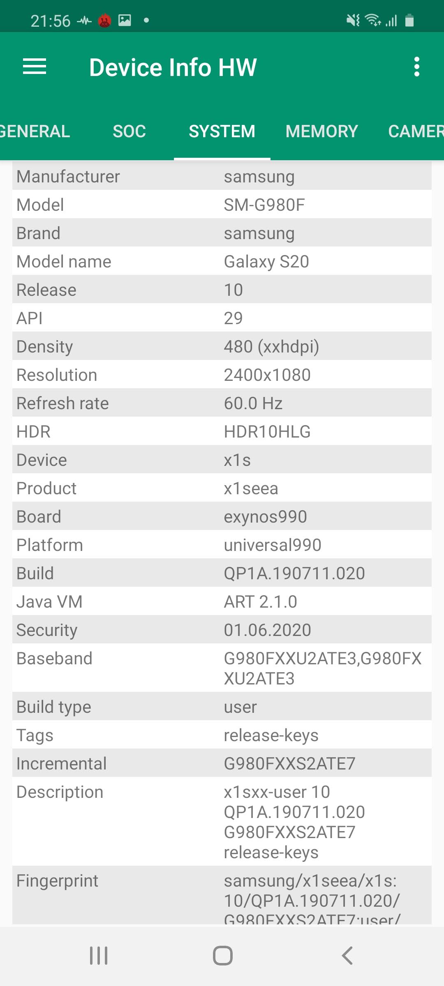Viewport: 444px width, 986px height.
Task: Open the hamburger navigation menu
Action: pyautogui.click(x=35, y=67)
